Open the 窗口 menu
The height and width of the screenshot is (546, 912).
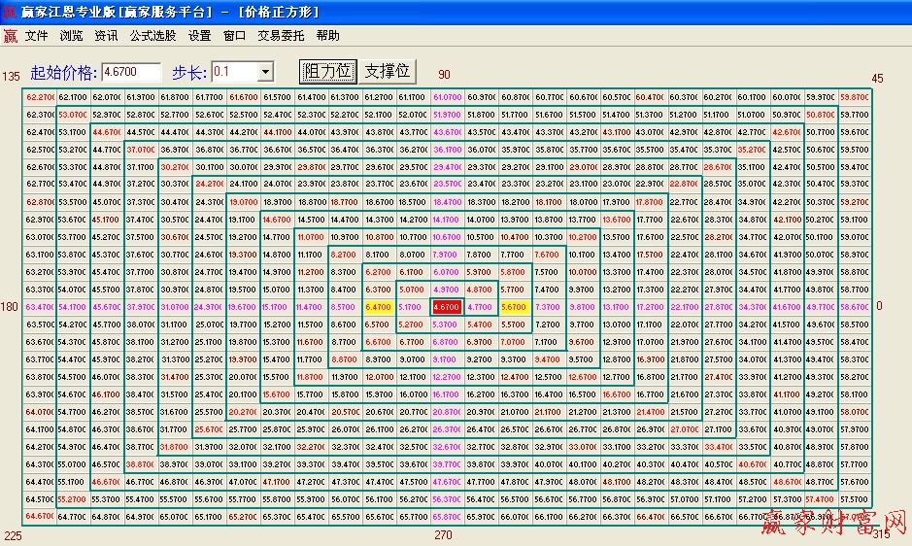(234, 36)
